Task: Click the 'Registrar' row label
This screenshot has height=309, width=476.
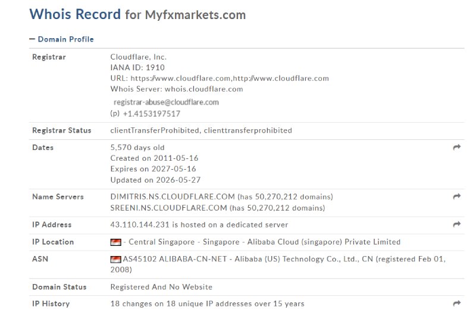Action: (x=49, y=57)
